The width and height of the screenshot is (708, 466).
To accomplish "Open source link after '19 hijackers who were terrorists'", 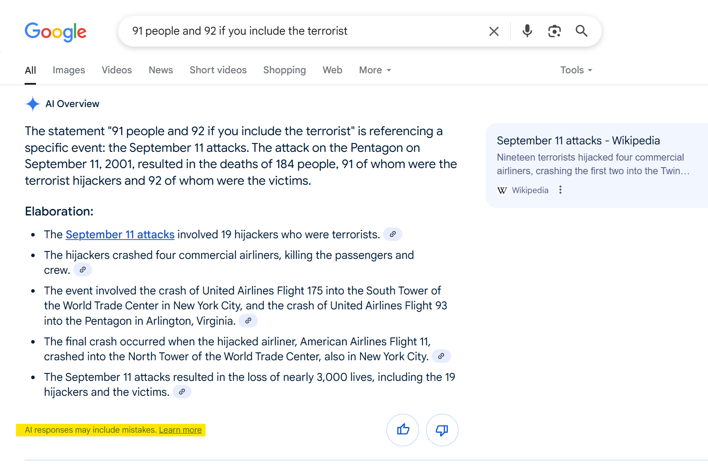I will [x=393, y=234].
